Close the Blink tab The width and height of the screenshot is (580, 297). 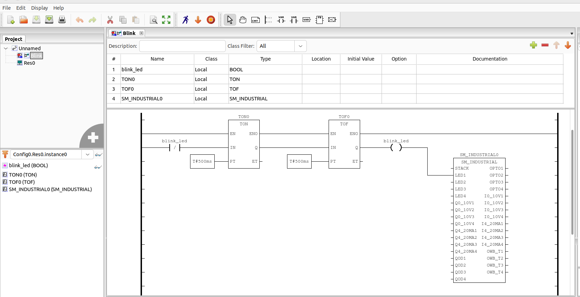141,33
